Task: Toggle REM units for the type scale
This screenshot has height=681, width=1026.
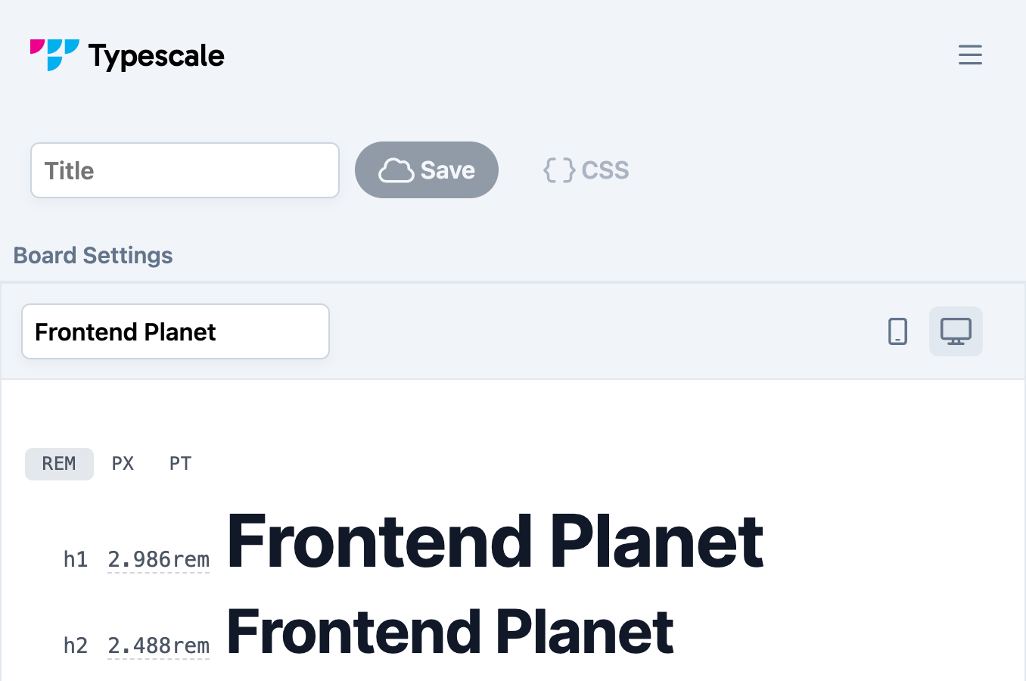Action: pos(59,463)
